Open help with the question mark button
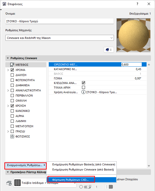The height and width of the screenshot is (191, 155). click(137, 4)
